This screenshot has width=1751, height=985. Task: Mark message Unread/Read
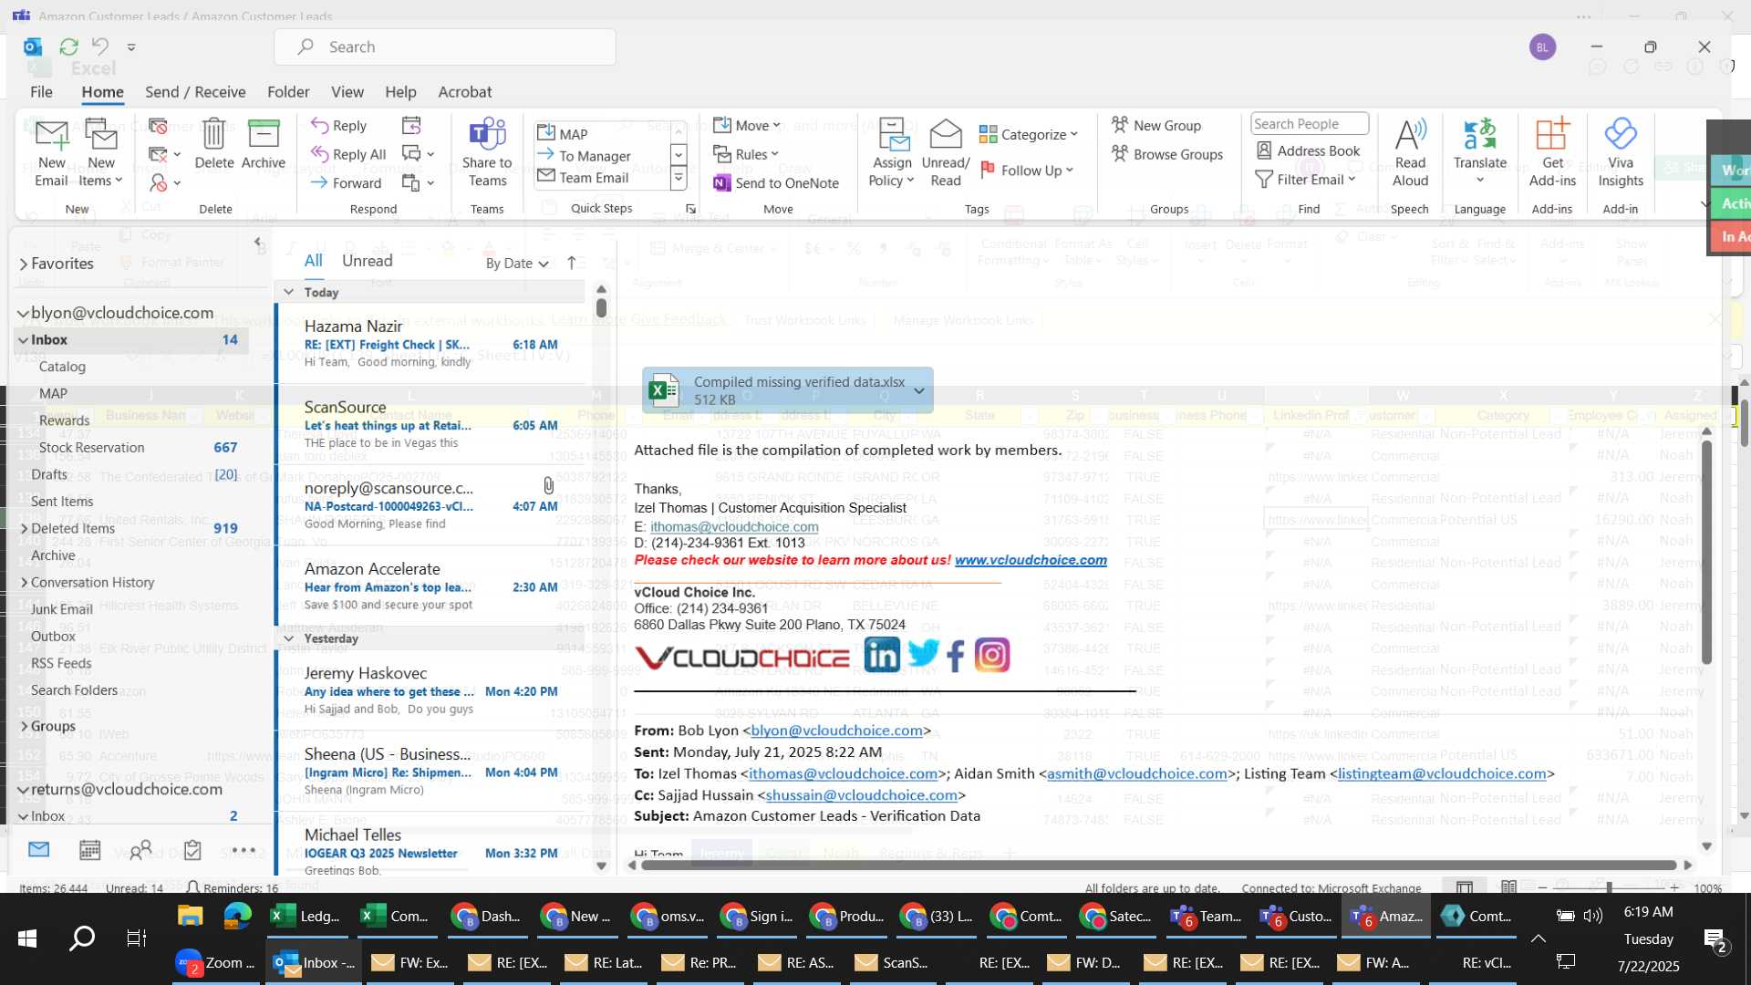point(946,152)
